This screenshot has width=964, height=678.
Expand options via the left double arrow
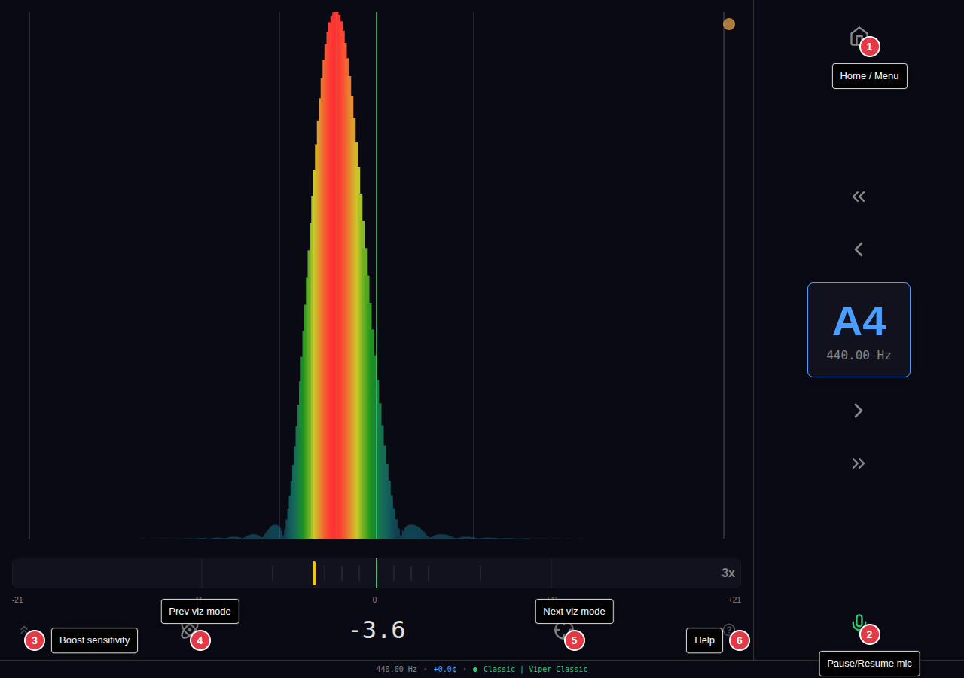click(x=859, y=196)
